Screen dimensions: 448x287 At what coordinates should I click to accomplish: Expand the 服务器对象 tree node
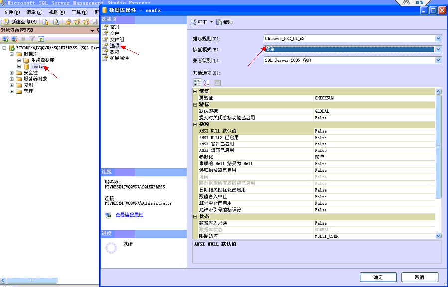coord(12,79)
